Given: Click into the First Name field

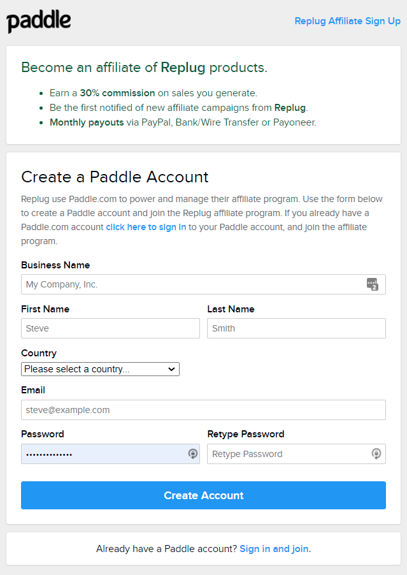Looking at the screenshot, I should click(110, 328).
